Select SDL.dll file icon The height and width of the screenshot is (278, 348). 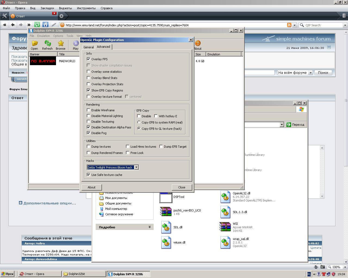coord(166,228)
